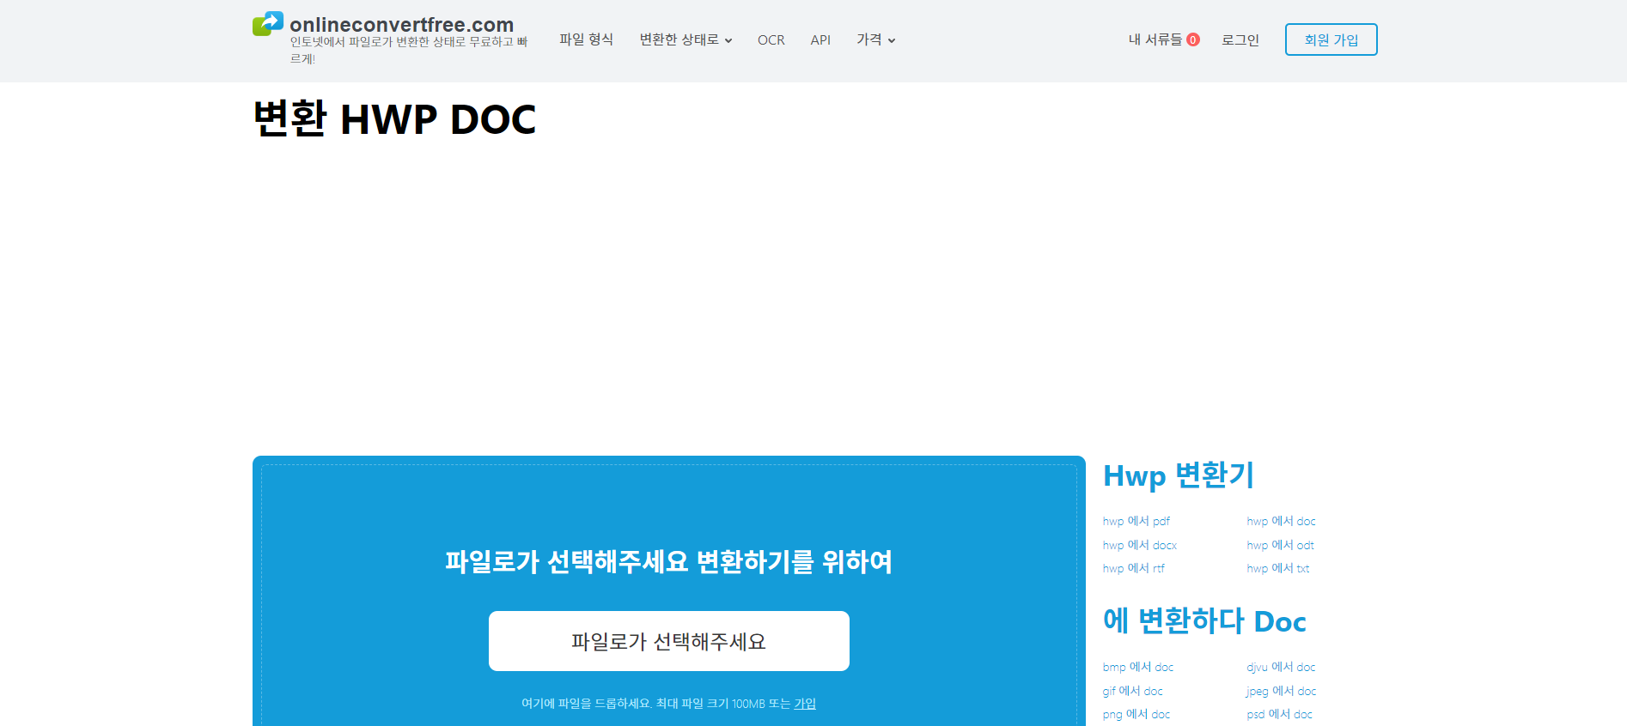Click the 가입 link under upload button
This screenshot has height=726, width=1627.
pos(805,704)
